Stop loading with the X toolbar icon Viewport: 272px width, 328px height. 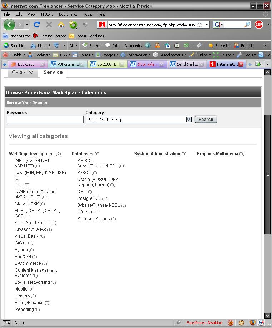pyautogui.click(x=49, y=25)
